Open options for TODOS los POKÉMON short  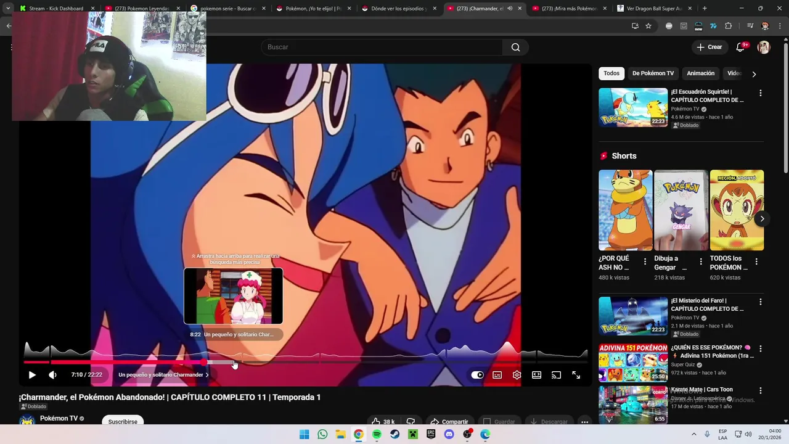(756, 261)
